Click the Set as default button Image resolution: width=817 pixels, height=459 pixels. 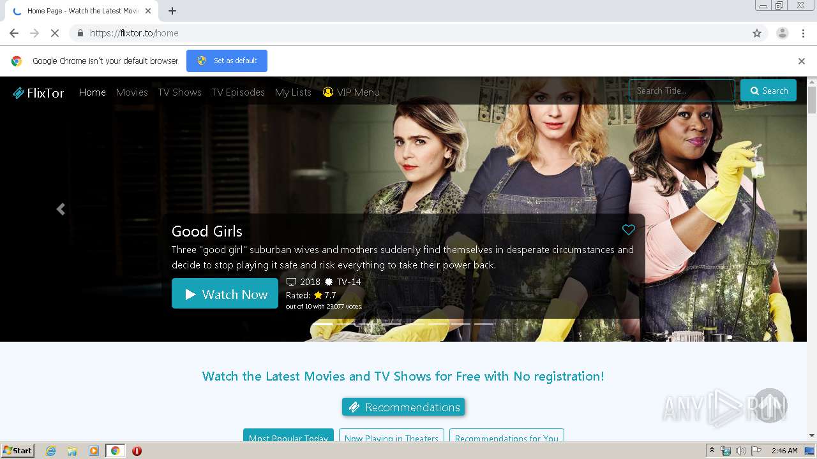pos(227,61)
